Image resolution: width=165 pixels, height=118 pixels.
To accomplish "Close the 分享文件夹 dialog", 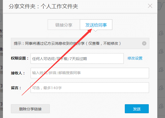I will click(x=150, y=6).
